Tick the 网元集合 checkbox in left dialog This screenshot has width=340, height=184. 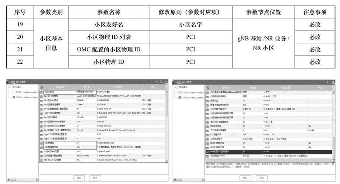coord(11,87)
